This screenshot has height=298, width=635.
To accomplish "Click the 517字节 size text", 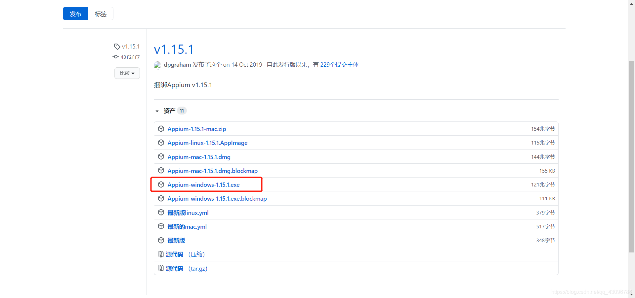I will (545, 227).
